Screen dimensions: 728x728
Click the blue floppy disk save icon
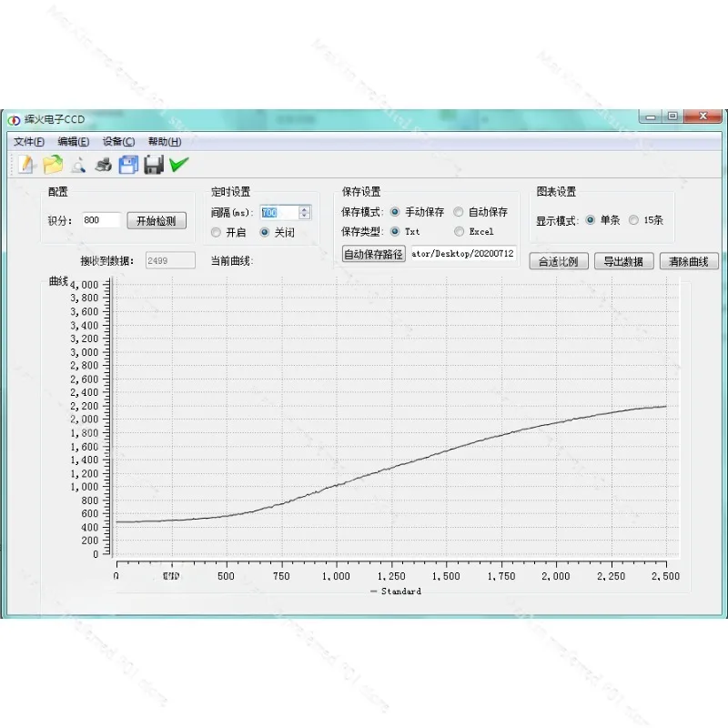coord(128,165)
